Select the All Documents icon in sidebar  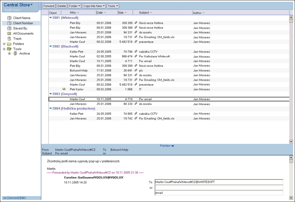tap(9, 34)
